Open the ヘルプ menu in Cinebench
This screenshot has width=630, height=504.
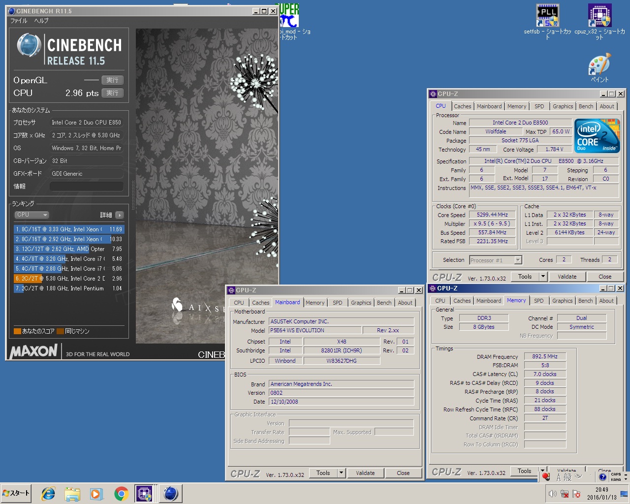point(41,21)
